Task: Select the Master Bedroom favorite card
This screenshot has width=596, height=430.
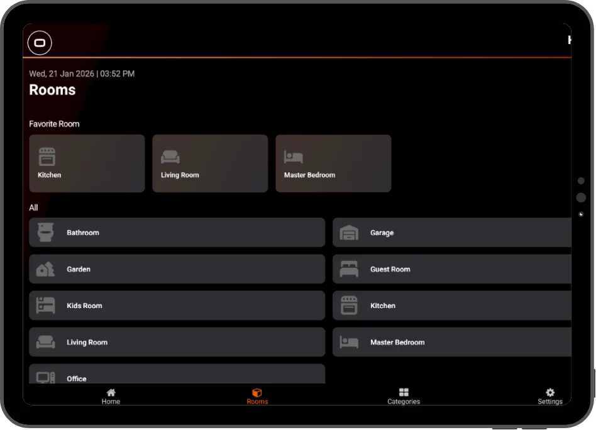Action: point(333,163)
